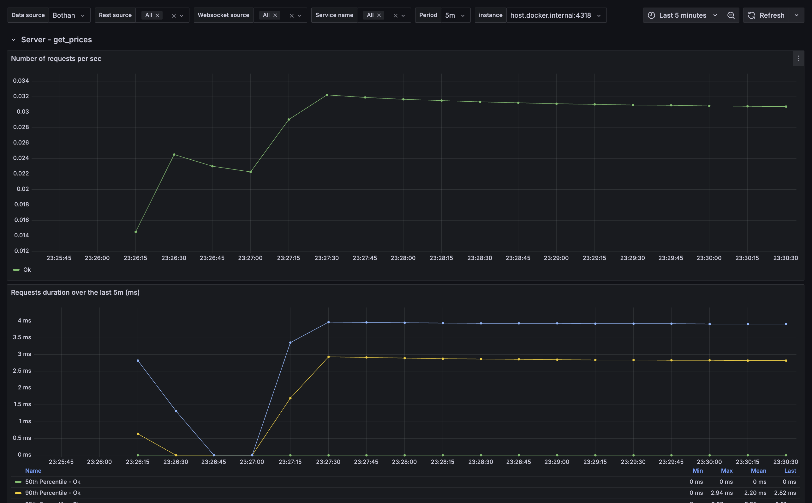812x503 pixels.
Task: Toggle the 90th Percentile - Ok series
Action: (x=53, y=493)
